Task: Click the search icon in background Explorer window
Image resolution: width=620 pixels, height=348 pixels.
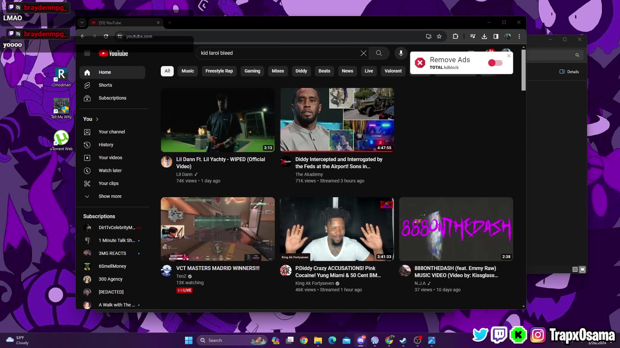Action: click(x=577, y=55)
